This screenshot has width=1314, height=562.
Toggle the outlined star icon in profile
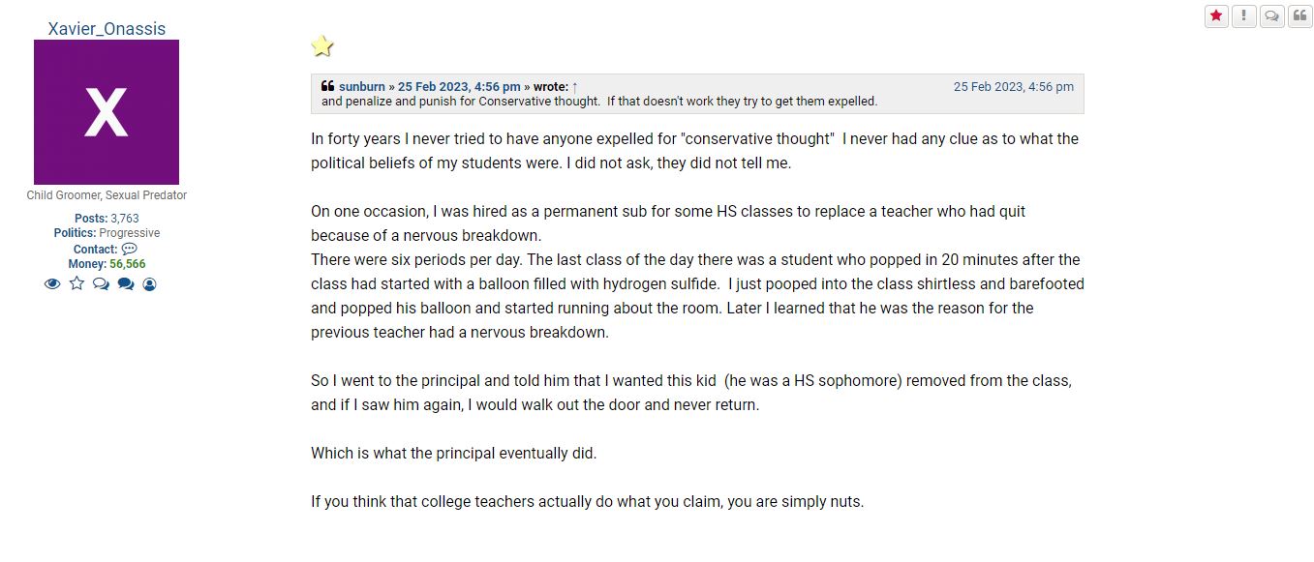coord(76,283)
